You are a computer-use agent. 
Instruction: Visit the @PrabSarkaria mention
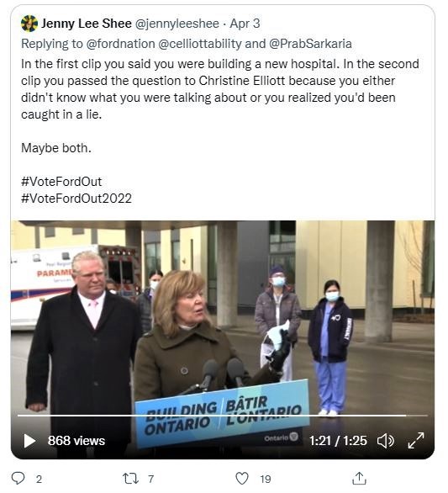tap(310, 44)
